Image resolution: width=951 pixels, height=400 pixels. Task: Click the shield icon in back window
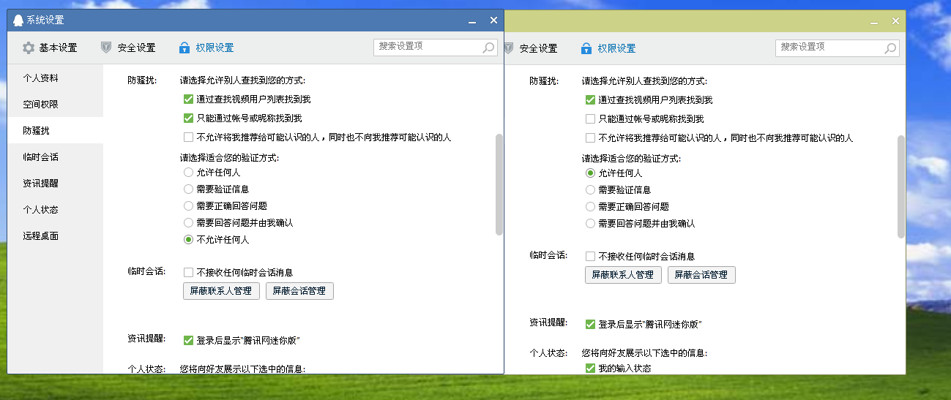[509, 48]
